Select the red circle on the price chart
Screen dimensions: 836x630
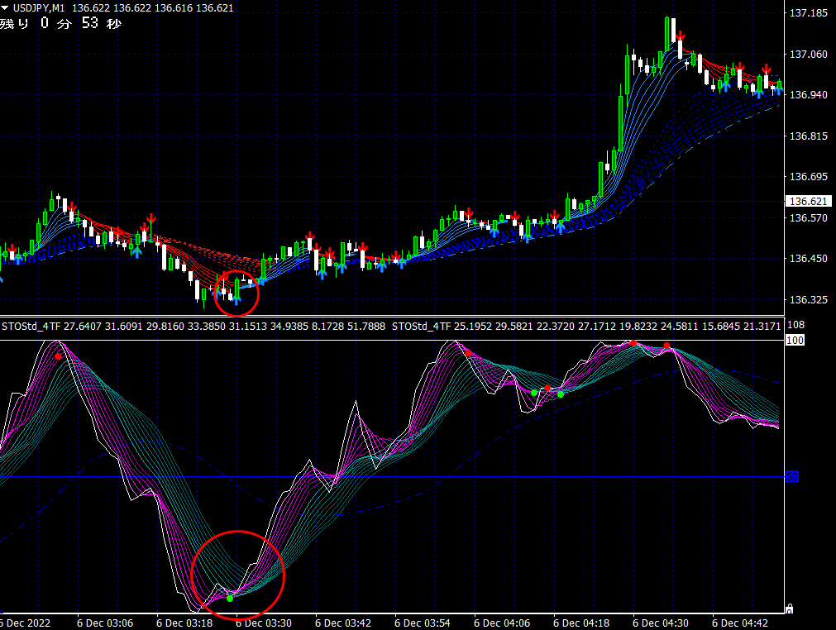point(236,293)
